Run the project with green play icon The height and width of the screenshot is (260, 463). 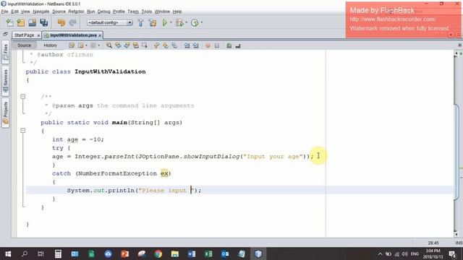point(164,22)
